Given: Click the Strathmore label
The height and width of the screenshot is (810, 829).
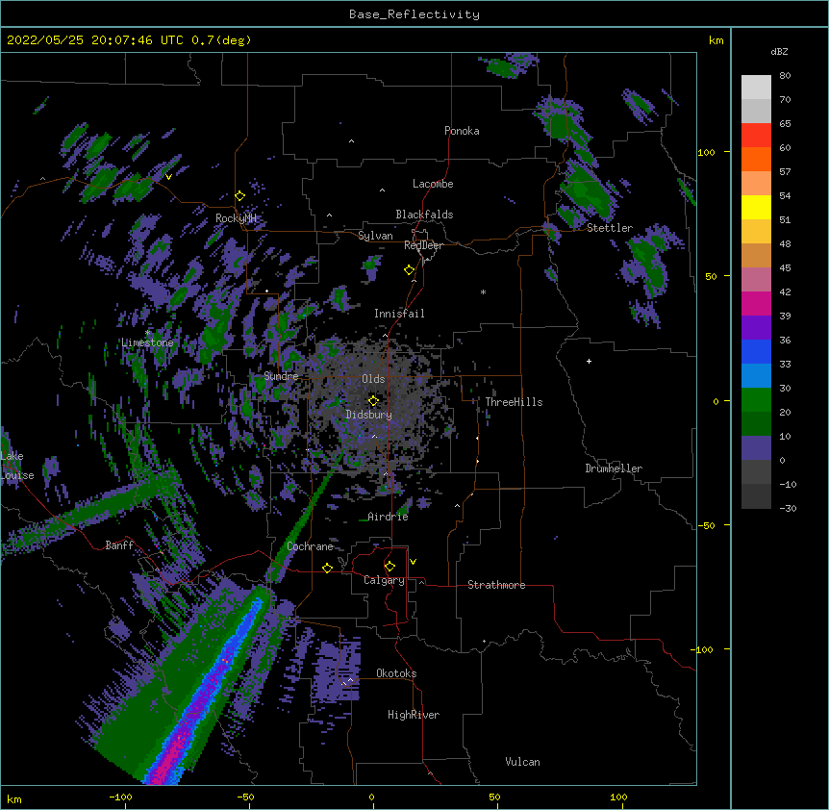Looking at the screenshot, I should coord(496,585).
